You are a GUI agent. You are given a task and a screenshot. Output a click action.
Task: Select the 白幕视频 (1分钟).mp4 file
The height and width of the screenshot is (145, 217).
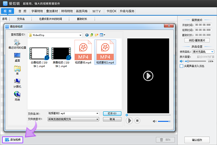coord(39,57)
